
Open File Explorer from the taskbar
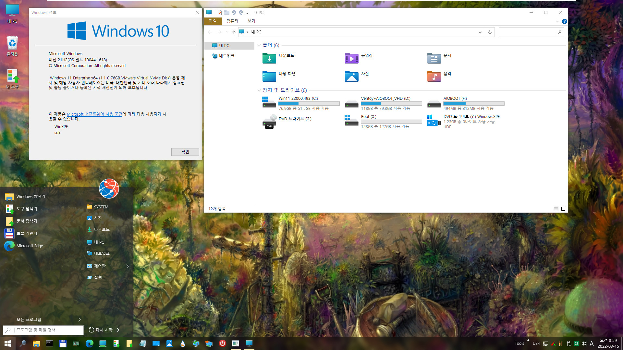[x=36, y=344]
